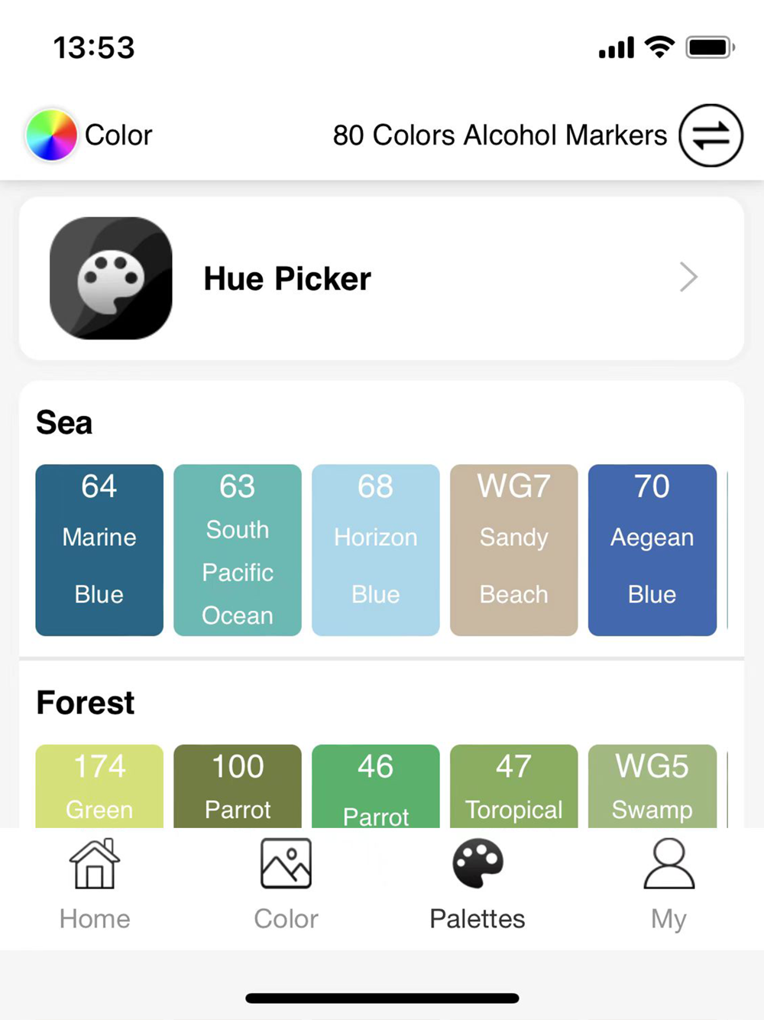Viewport: 764px width, 1020px height.
Task: Go to the Home tab label
Action: 95,918
